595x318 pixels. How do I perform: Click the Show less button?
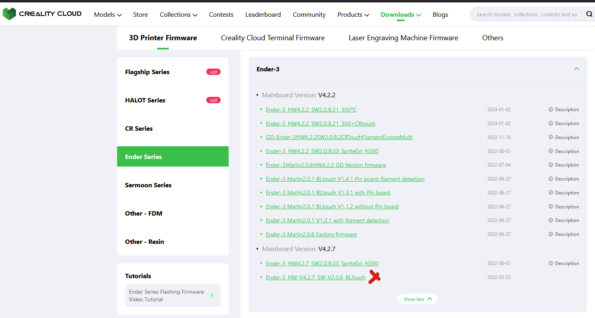pos(418,299)
